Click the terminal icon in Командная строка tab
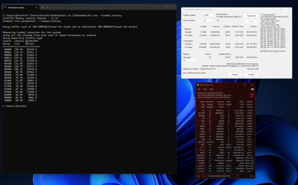Image resolution: width=298 pixels, height=185 pixels. point(5,7)
